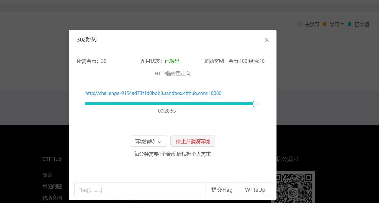379x203 pixels.
Task: Select the 已掌握 status square
Action: (x=349, y=24)
